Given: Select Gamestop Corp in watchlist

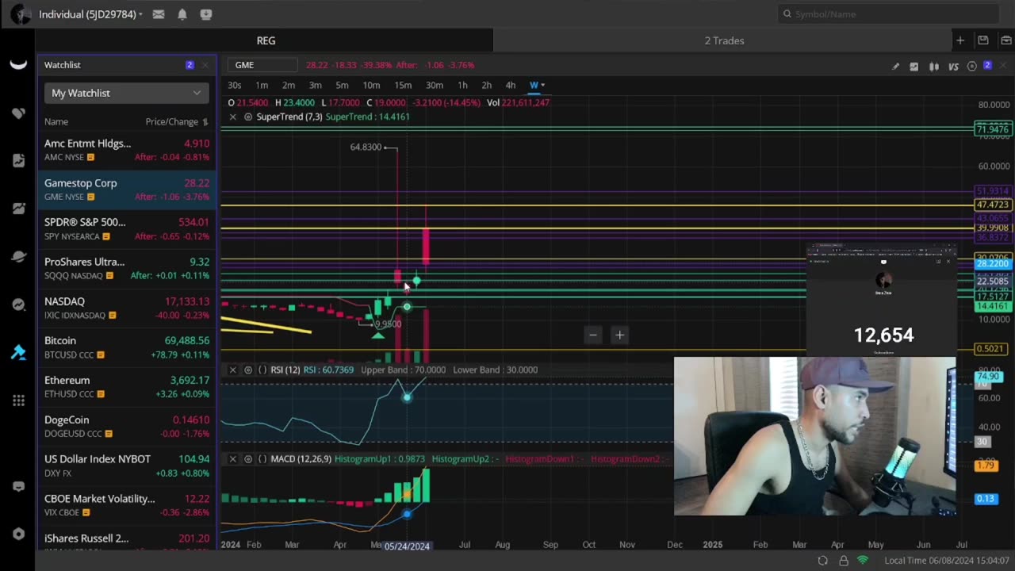Looking at the screenshot, I should (x=127, y=190).
